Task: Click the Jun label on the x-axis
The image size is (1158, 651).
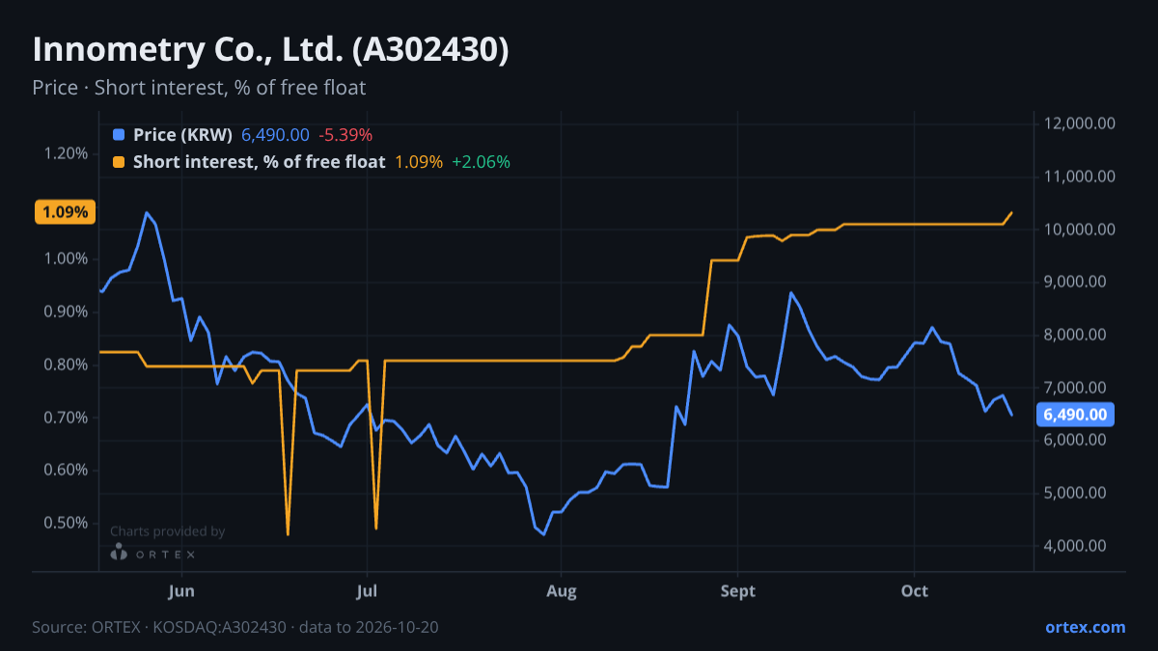Action: (181, 590)
